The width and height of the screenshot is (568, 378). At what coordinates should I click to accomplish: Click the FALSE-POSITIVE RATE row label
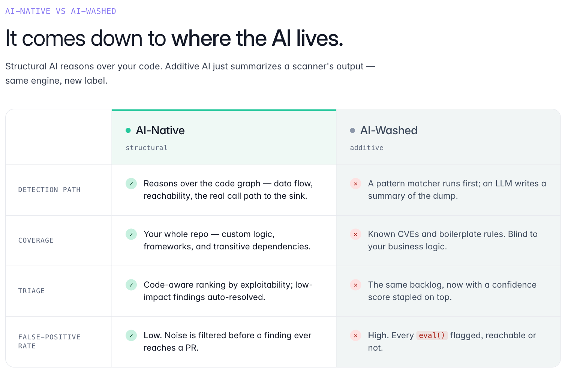[x=49, y=342]
